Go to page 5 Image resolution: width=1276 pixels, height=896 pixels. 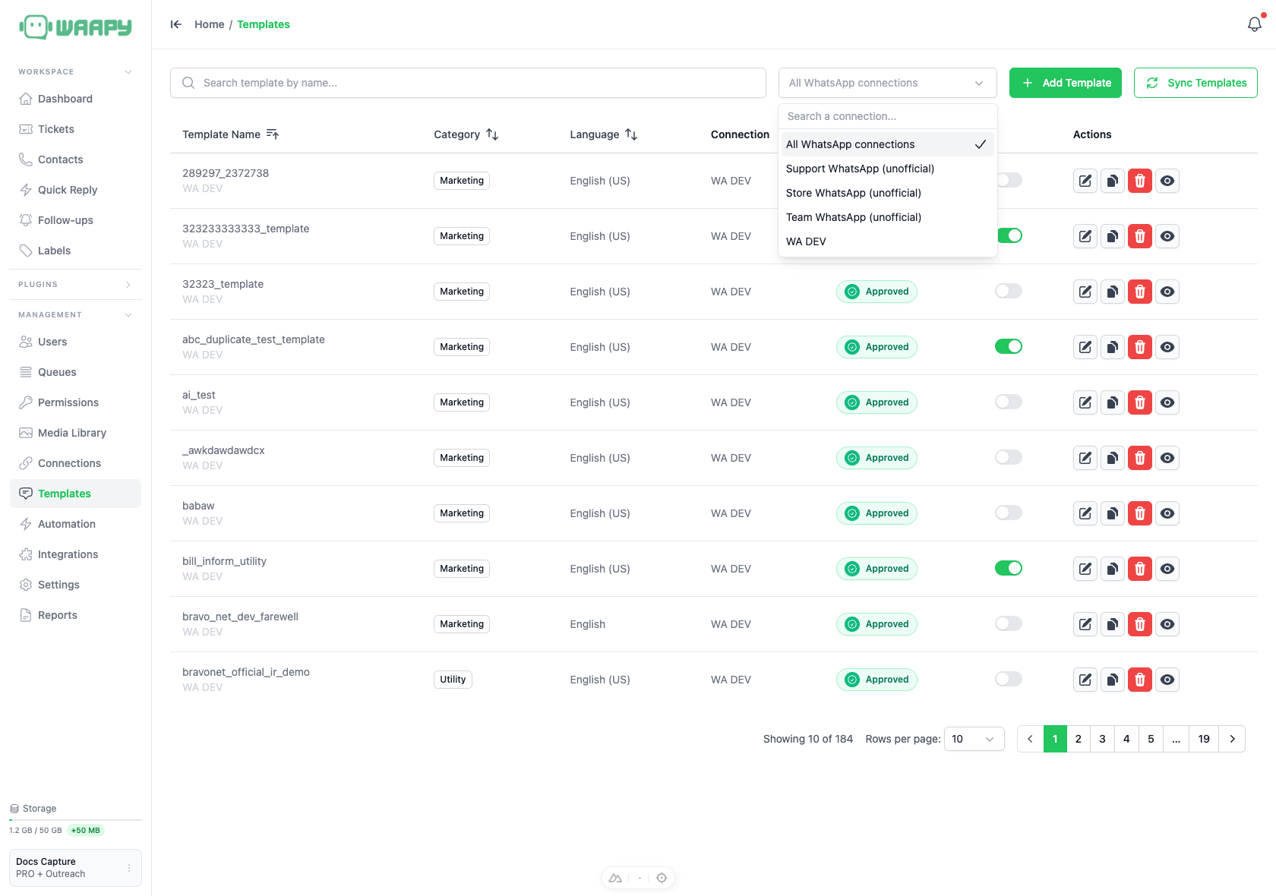tap(1151, 739)
